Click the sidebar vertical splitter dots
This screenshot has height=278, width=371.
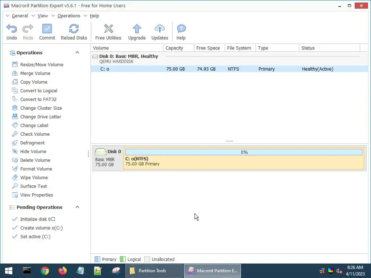coord(88,154)
